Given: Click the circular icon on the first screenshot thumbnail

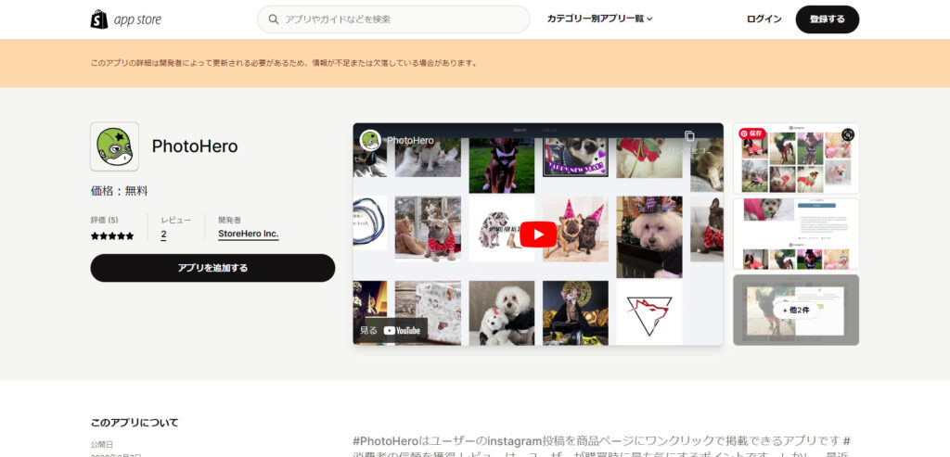Looking at the screenshot, I should click(x=848, y=134).
